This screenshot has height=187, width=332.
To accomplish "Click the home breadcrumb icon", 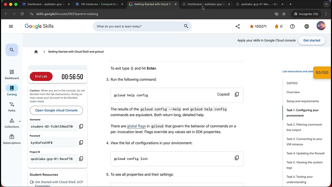I will point(36,52).
